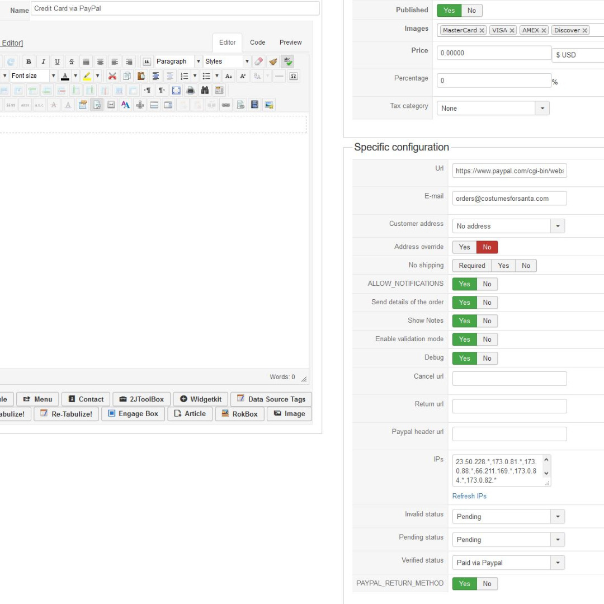
Task: Click the Contact button
Action: coord(86,399)
